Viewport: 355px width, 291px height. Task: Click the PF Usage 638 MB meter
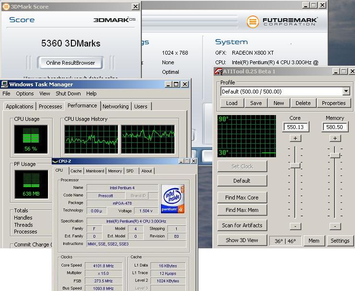tap(31, 184)
